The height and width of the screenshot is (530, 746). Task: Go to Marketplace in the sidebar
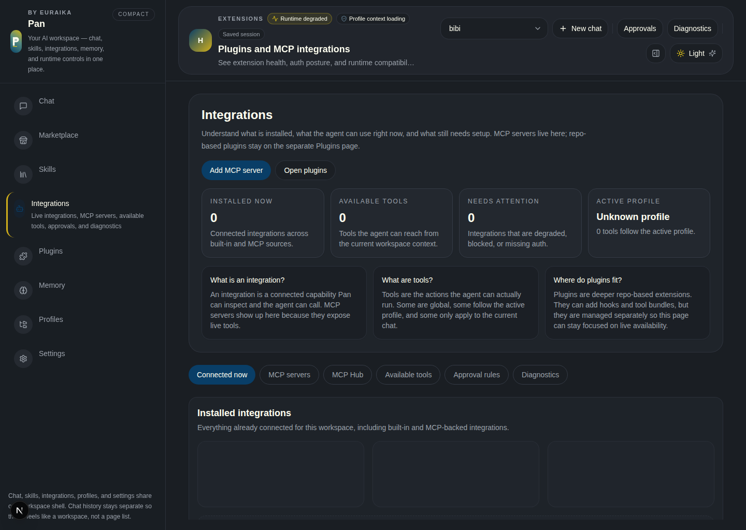click(83, 140)
